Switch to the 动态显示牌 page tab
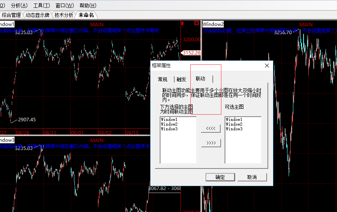The width and height of the screenshot is (337, 212). [x=38, y=15]
